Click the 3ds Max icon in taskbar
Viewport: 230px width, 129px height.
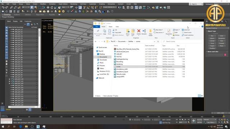38,126
